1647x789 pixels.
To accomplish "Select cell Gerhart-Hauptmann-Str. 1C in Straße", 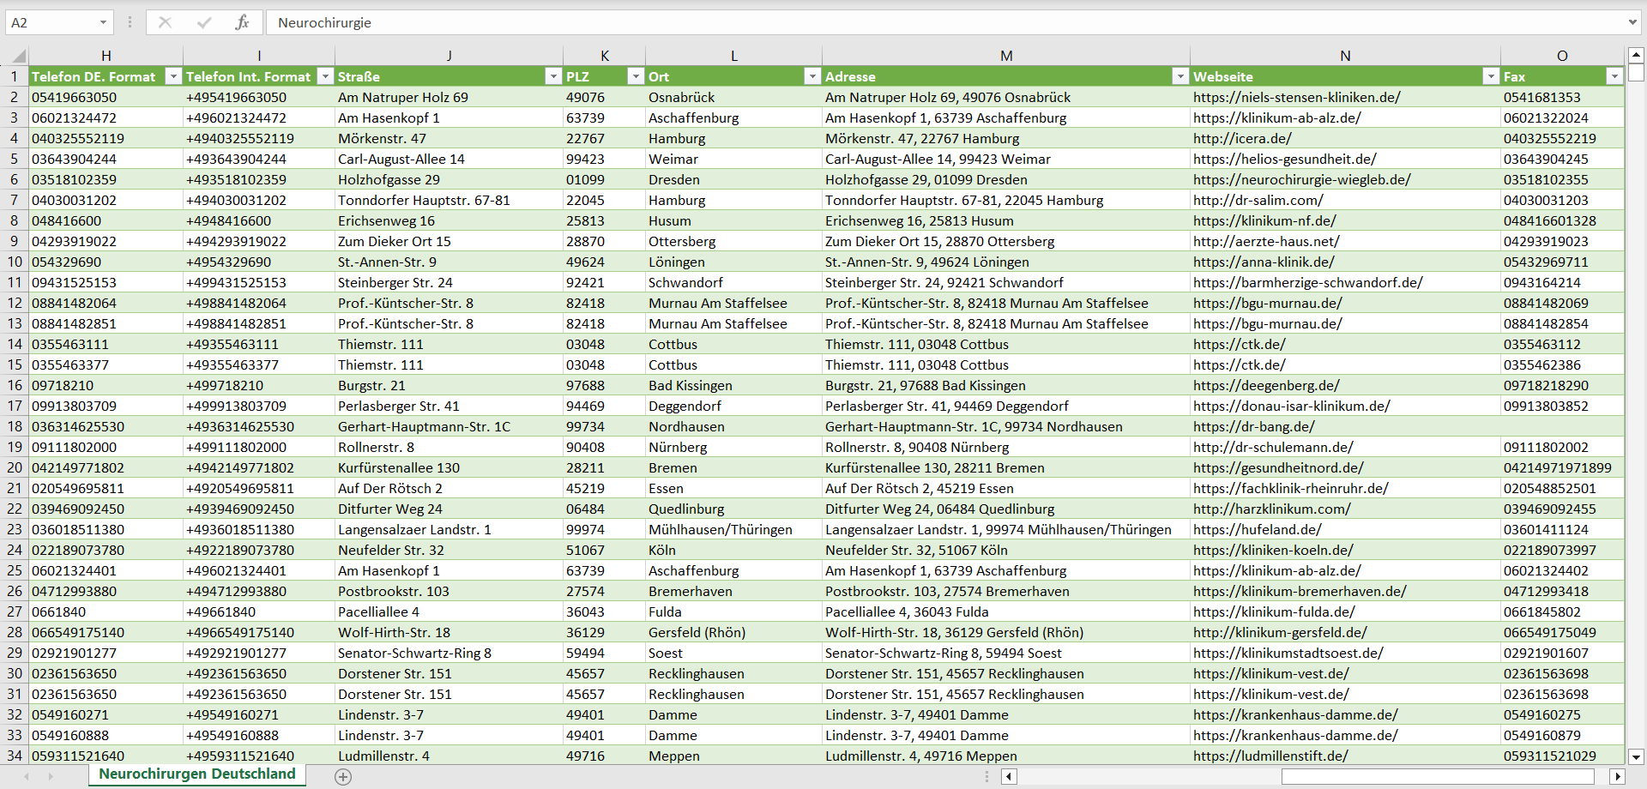I will click(x=449, y=426).
